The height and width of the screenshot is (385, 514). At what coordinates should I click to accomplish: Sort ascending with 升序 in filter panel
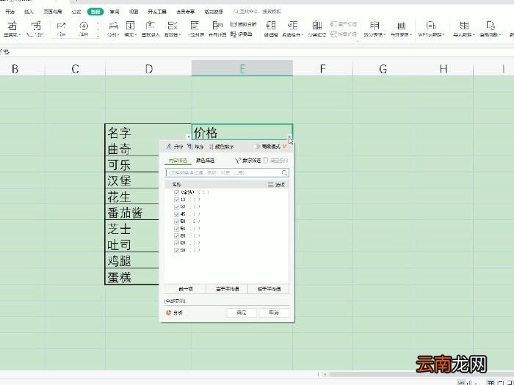[x=175, y=147]
